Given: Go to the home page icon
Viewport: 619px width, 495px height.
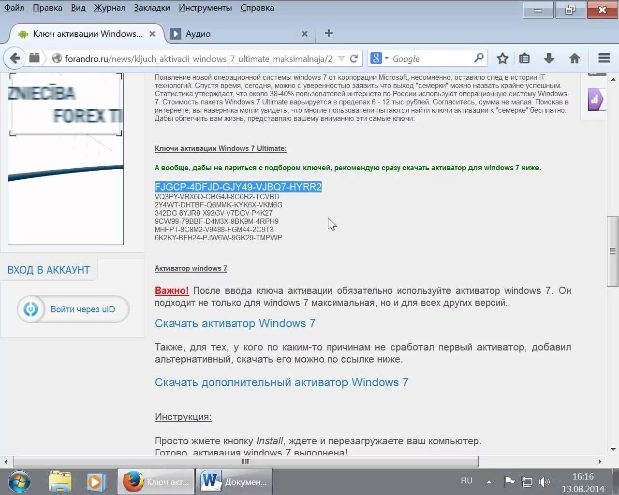Looking at the screenshot, I should click(575, 58).
